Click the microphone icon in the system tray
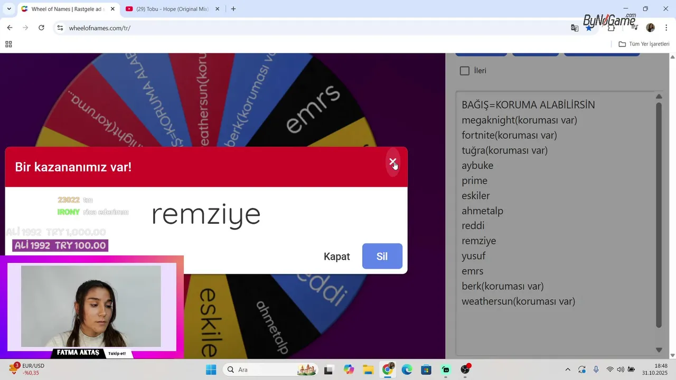The width and height of the screenshot is (676, 380). click(596, 369)
